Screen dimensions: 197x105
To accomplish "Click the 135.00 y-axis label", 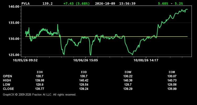I will pos(14,23).
